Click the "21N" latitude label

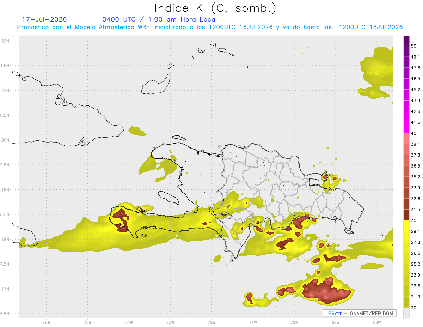tap(5, 90)
